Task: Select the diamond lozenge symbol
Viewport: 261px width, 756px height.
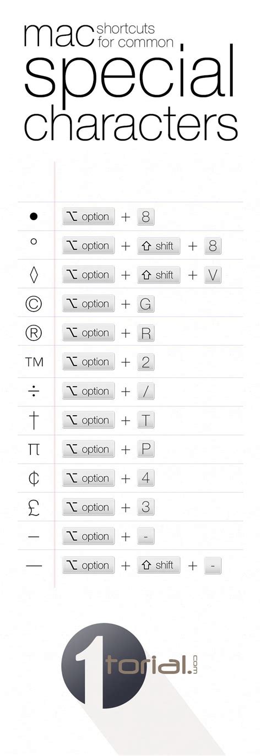Action: coord(34,275)
